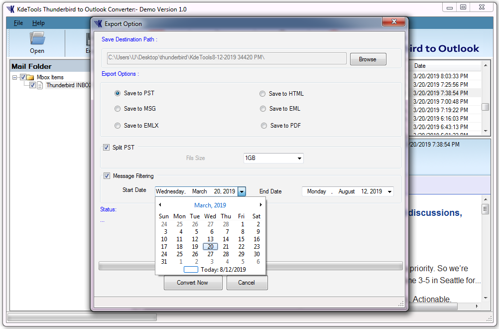Go to previous month in calendar

[160, 205]
